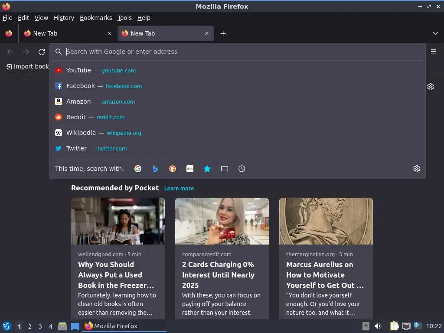This screenshot has height=333, width=444.
Task: Open the Bookmarks menu
Action: [x=96, y=18]
